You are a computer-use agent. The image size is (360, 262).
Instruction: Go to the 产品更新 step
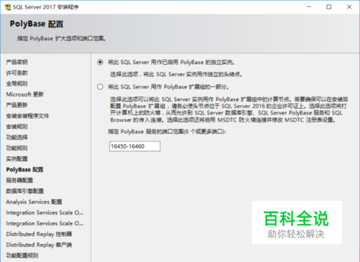(x=17, y=105)
